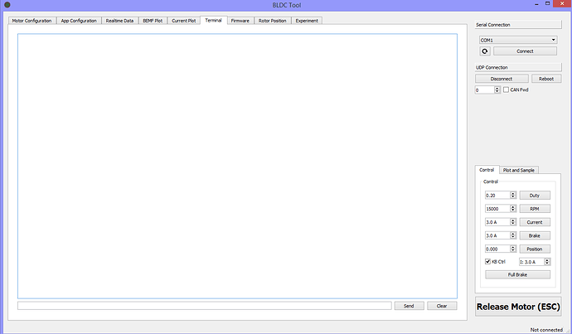The width and height of the screenshot is (572, 334).
Task: Click the CAN ID spinner arrows
Action: (497, 90)
